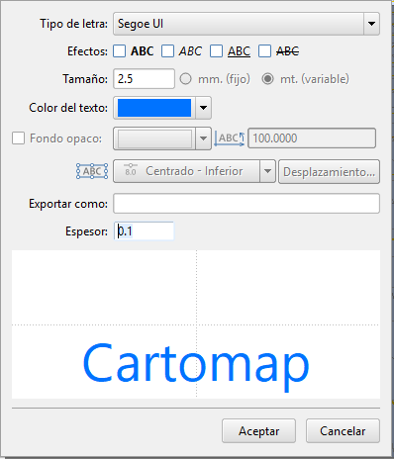Viewport: 394px width, 459px height.
Task: Click the Espesor label
Action: point(86,231)
